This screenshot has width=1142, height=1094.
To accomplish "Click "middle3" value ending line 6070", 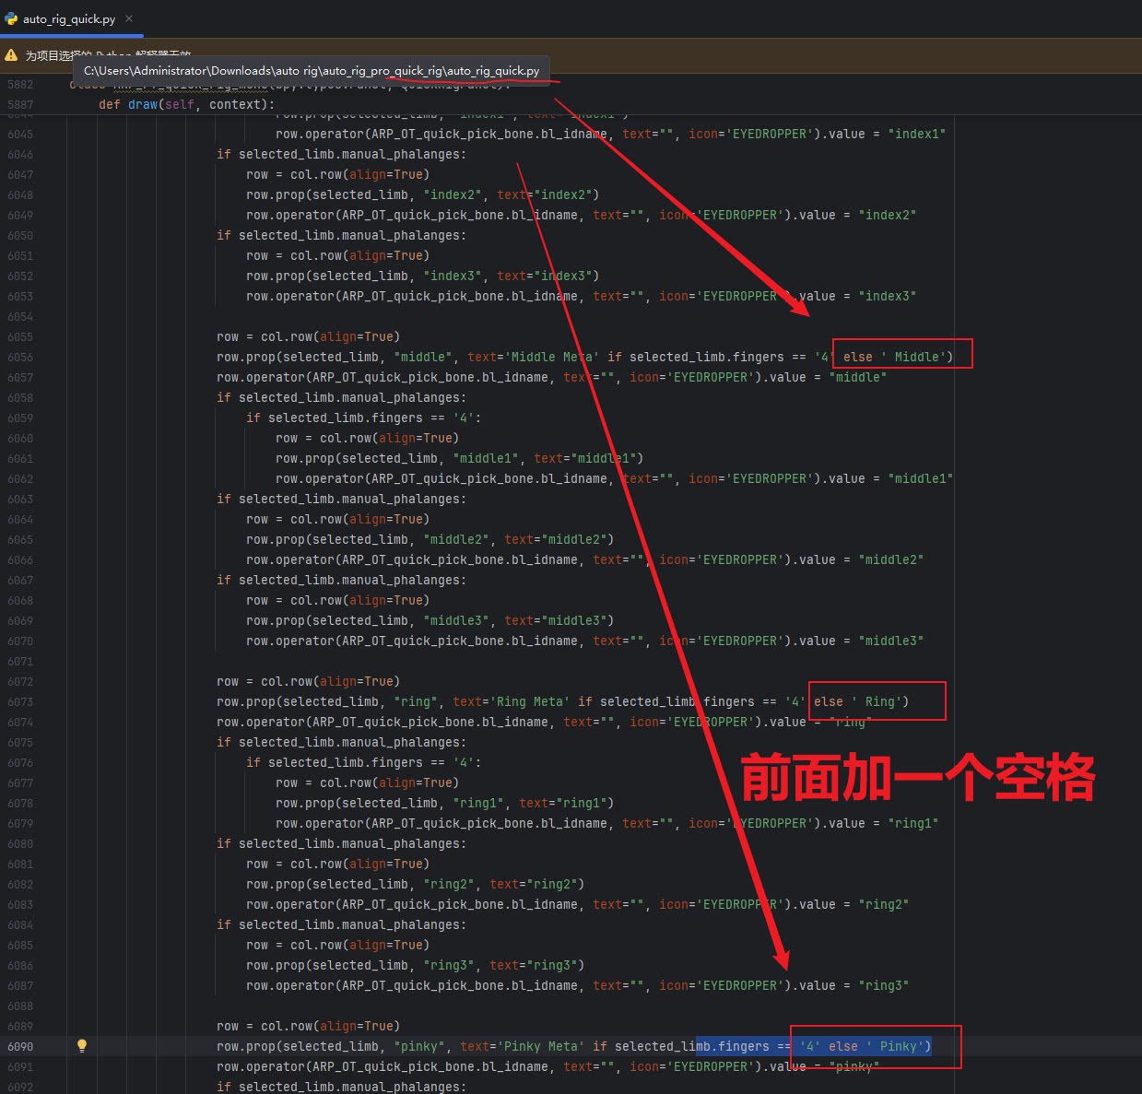I will pos(891,641).
